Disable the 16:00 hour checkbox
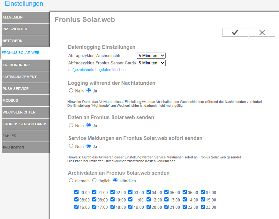 click(77, 207)
